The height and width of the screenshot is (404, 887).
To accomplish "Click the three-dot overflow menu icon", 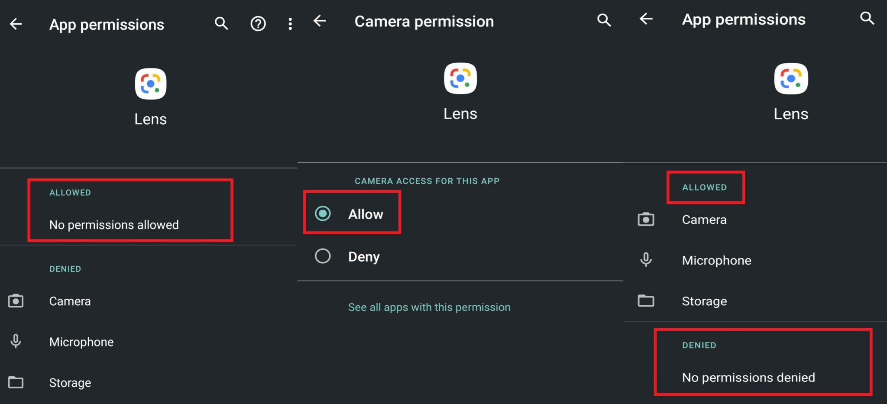I will (x=289, y=24).
